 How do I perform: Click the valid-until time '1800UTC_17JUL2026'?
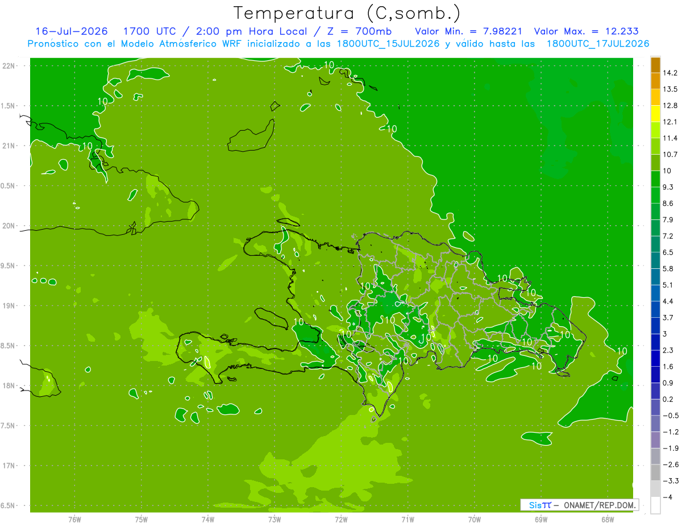point(597,44)
